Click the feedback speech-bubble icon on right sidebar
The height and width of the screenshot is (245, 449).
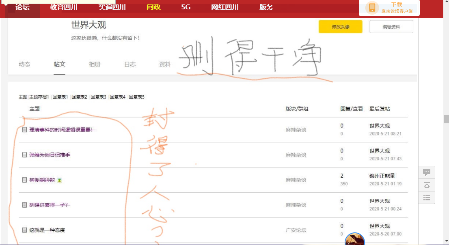(427, 172)
